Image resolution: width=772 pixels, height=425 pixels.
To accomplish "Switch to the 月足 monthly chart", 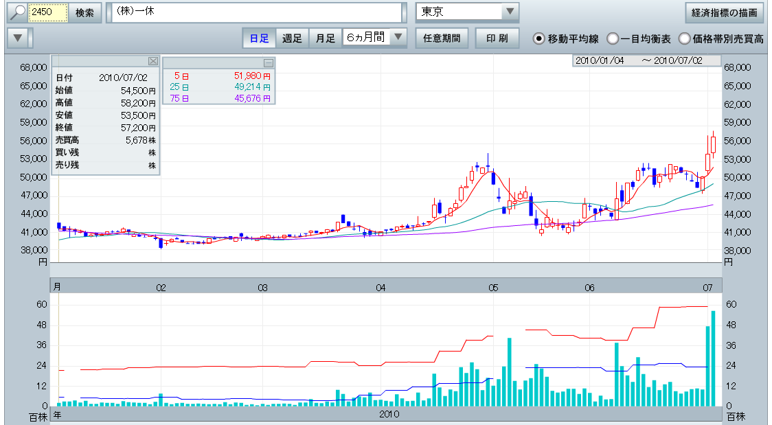I will click(x=325, y=38).
